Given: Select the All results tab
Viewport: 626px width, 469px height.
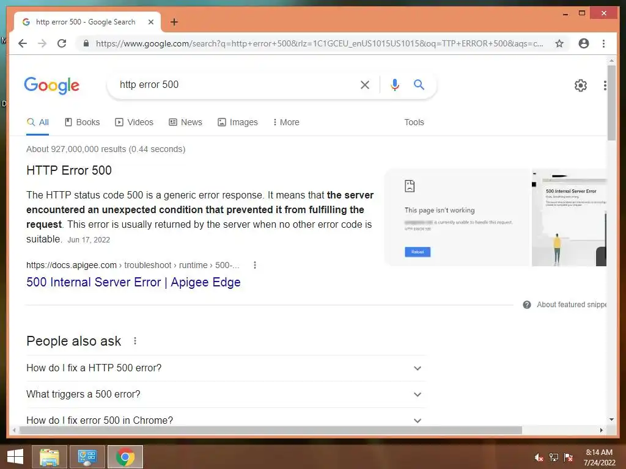Looking at the screenshot, I should (x=38, y=122).
